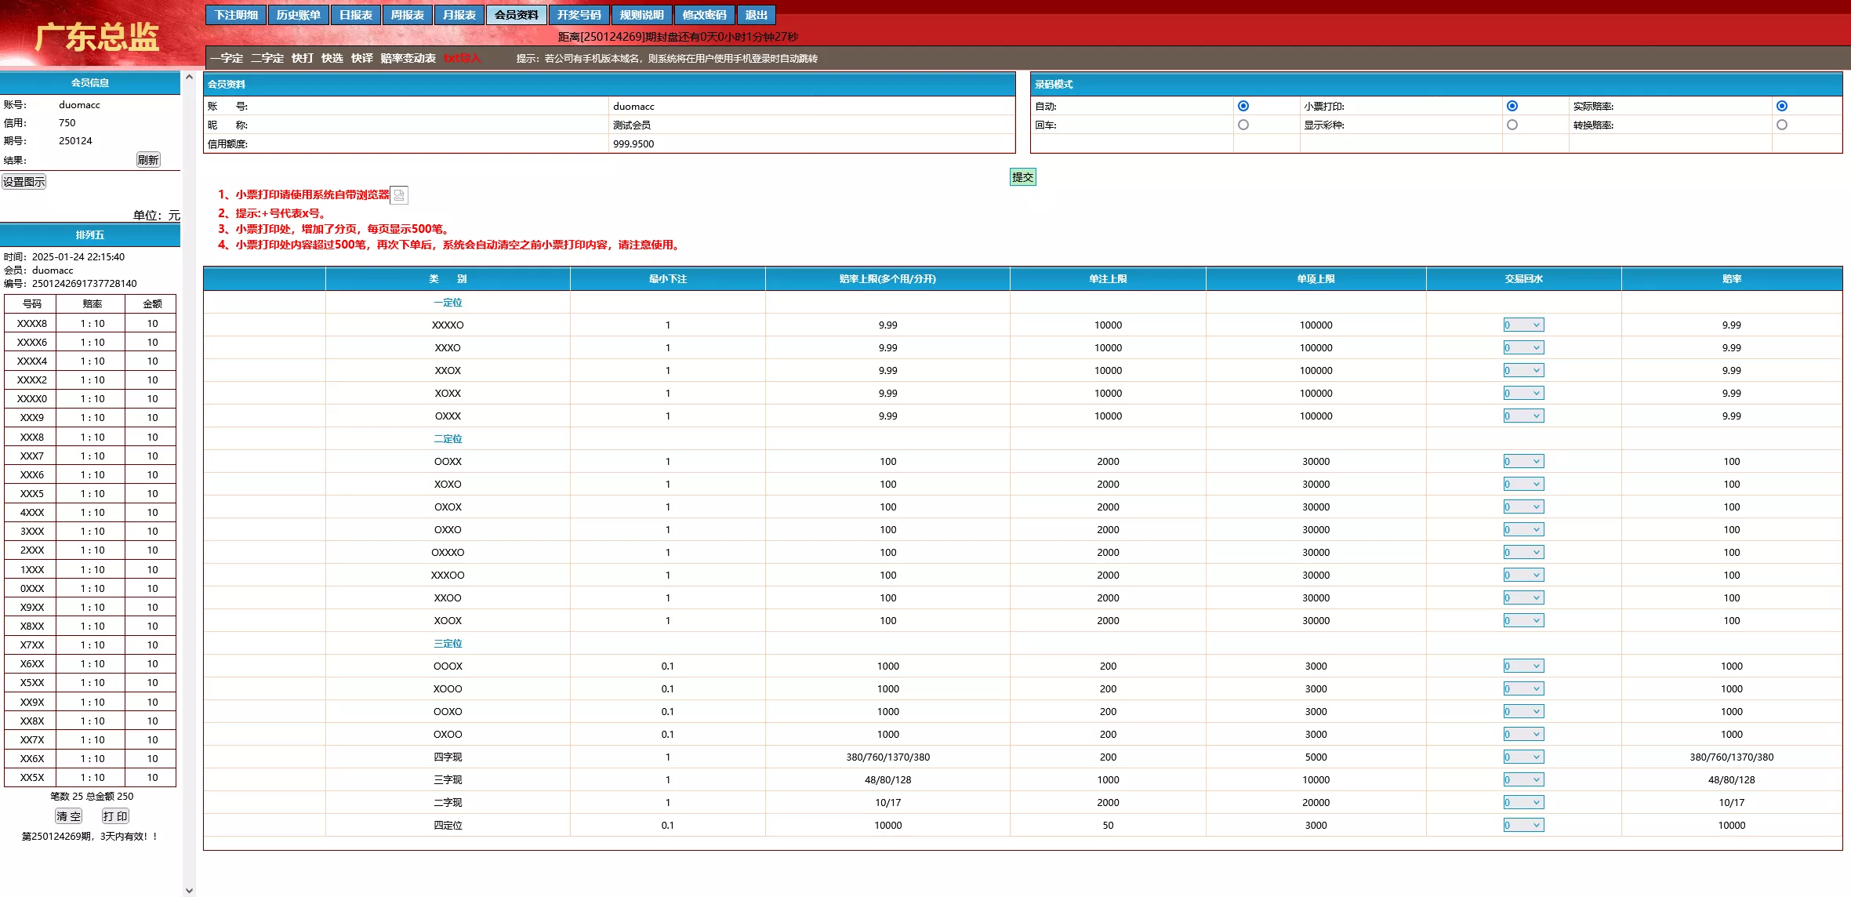
Task: Click the 提交 submit button
Action: click(x=1022, y=177)
